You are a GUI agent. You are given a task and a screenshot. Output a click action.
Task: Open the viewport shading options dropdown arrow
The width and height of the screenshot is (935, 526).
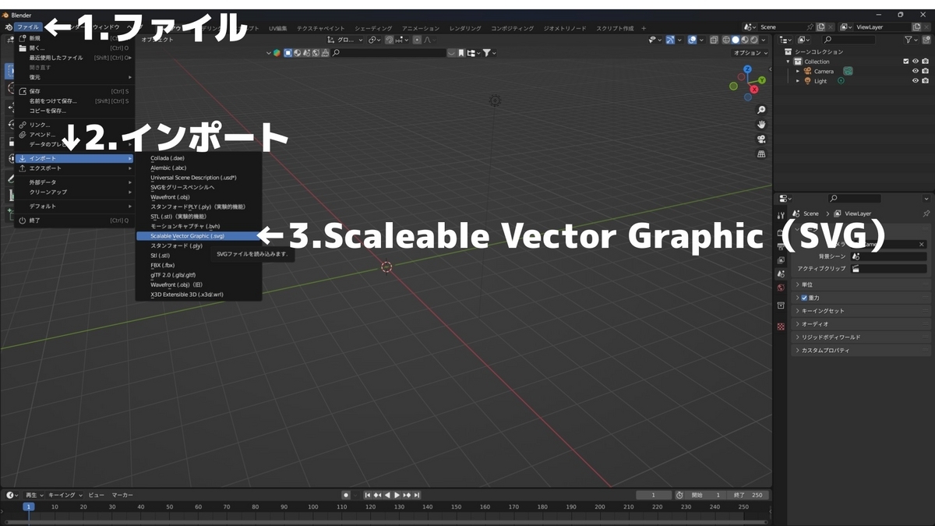point(763,40)
